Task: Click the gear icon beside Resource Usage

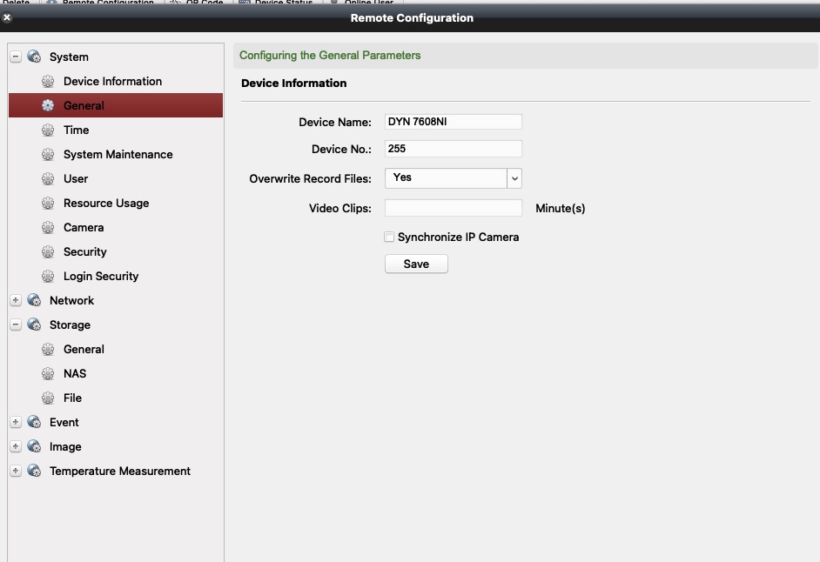Action: tap(48, 204)
